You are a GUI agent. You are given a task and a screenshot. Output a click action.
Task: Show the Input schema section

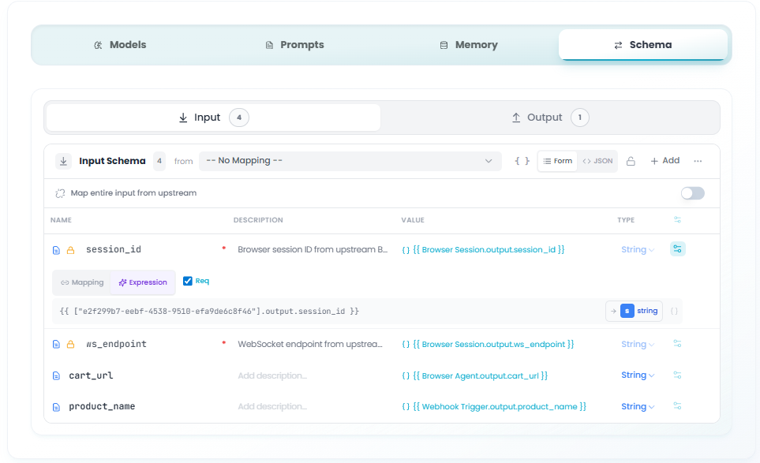213,118
